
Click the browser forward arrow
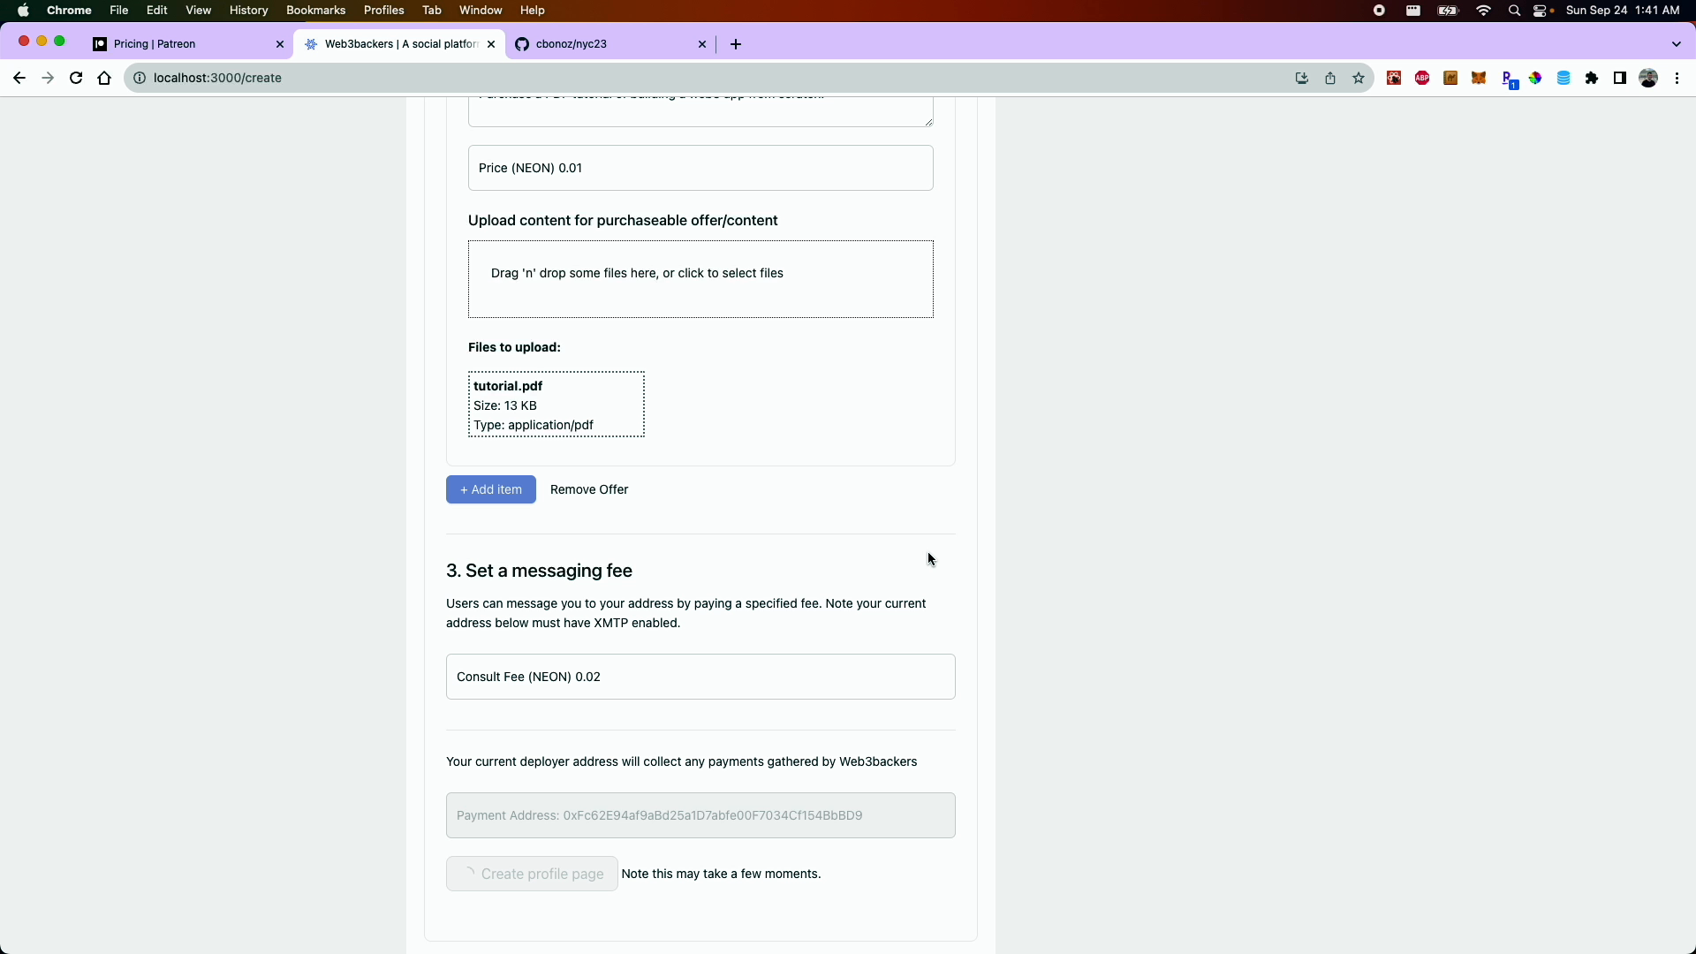tap(48, 78)
